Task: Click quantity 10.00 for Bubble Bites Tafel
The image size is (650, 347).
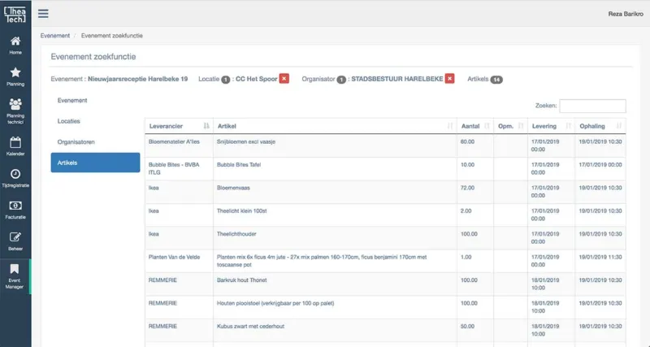Action: tap(467, 165)
